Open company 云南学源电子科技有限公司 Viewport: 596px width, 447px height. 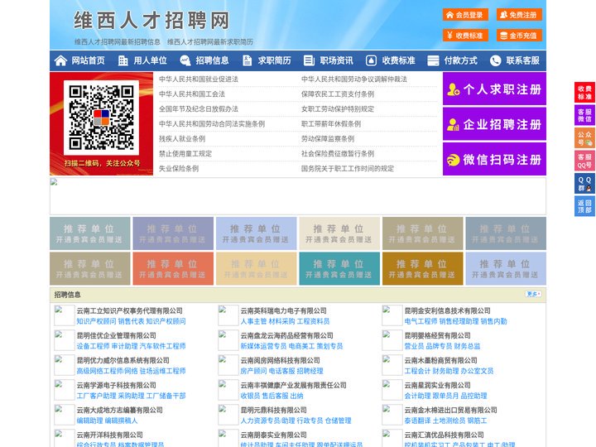coord(117,385)
